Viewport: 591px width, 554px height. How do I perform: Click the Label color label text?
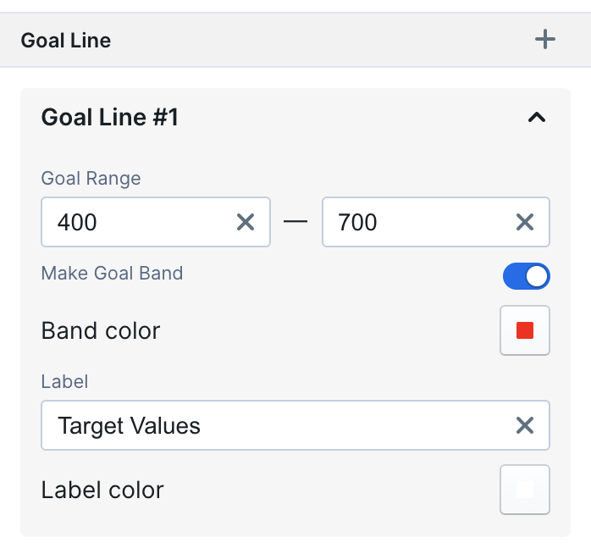(x=102, y=490)
